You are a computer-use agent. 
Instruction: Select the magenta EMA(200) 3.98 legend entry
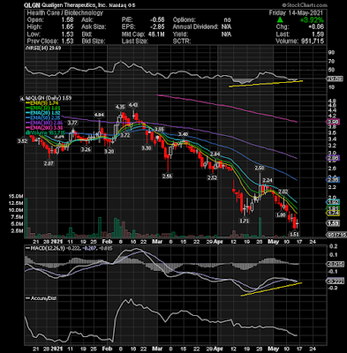pos(45,127)
